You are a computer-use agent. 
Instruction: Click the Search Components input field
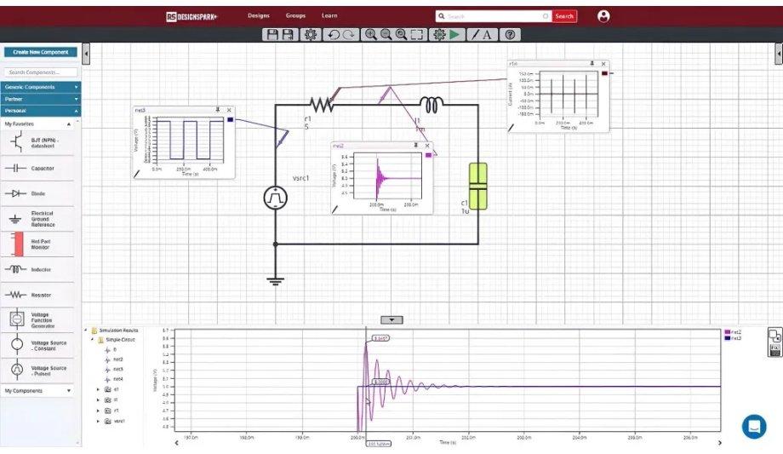[x=41, y=72]
